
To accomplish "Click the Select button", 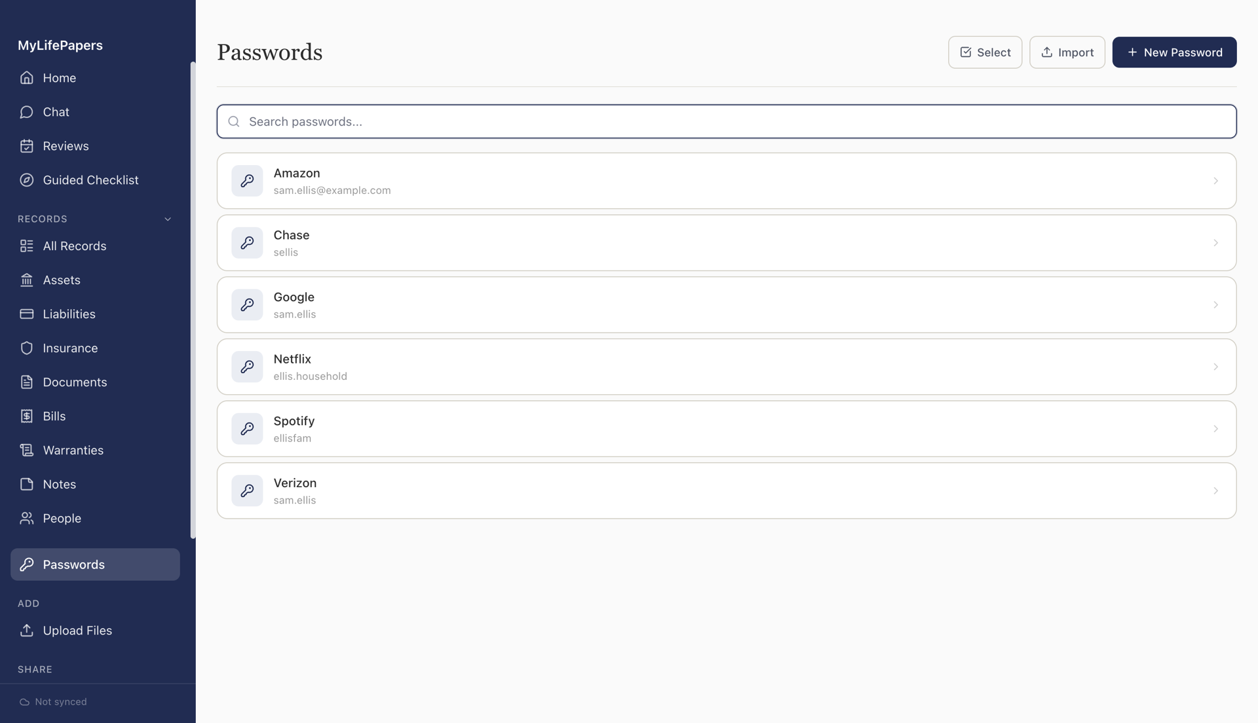I will [985, 52].
